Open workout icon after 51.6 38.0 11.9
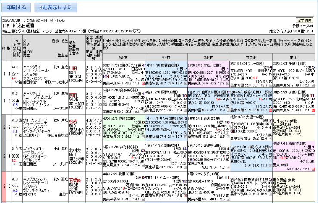 click(x=270, y=166)
